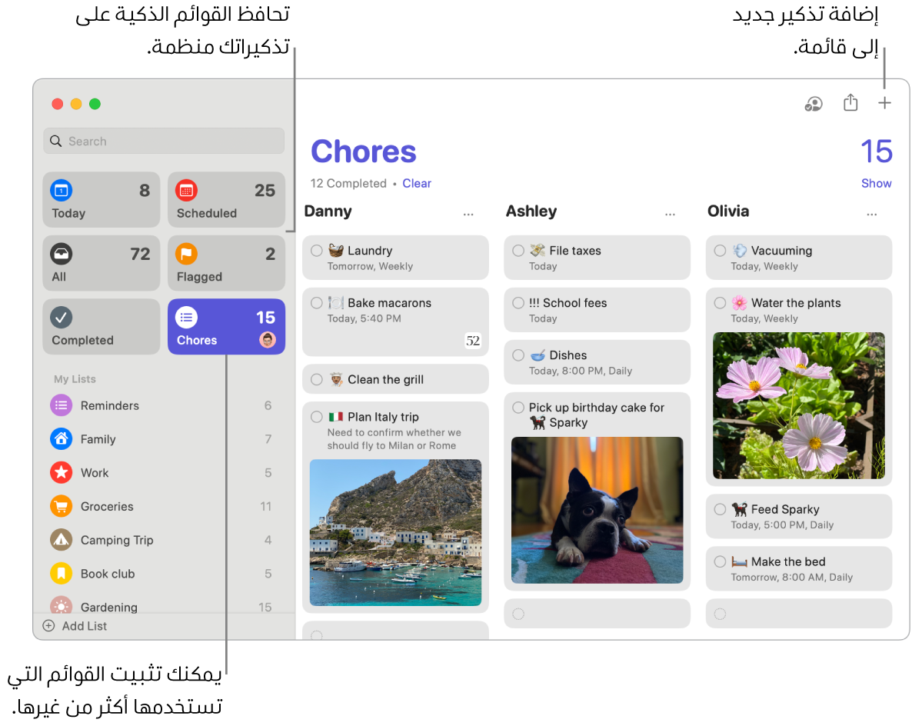Screen dimensions: 912x726
Task: Open the options menu for Danny's column
Action: (468, 215)
